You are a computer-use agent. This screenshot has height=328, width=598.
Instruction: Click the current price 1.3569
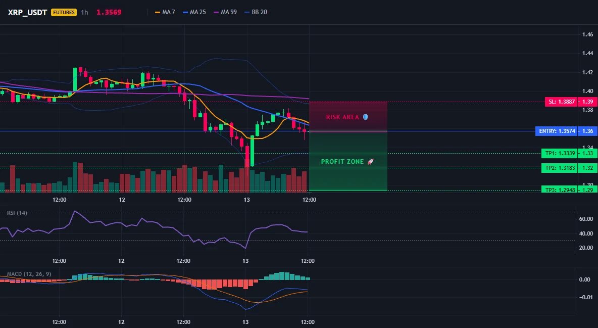109,12
